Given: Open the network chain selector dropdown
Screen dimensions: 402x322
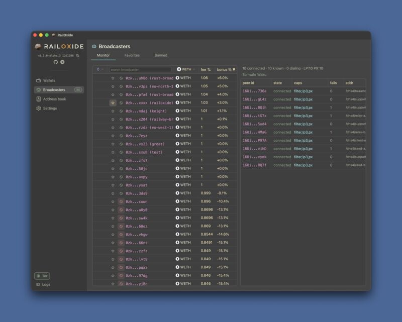Looking at the screenshot, I should point(100,69).
